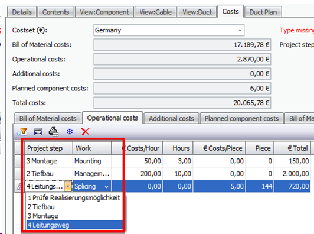Select the '3 Montage' project step cell
This screenshot has width=314, height=234.
point(48,161)
